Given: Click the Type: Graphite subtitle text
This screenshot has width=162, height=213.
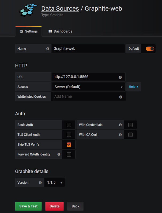Looking at the screenshot, I should click(52, 15).
